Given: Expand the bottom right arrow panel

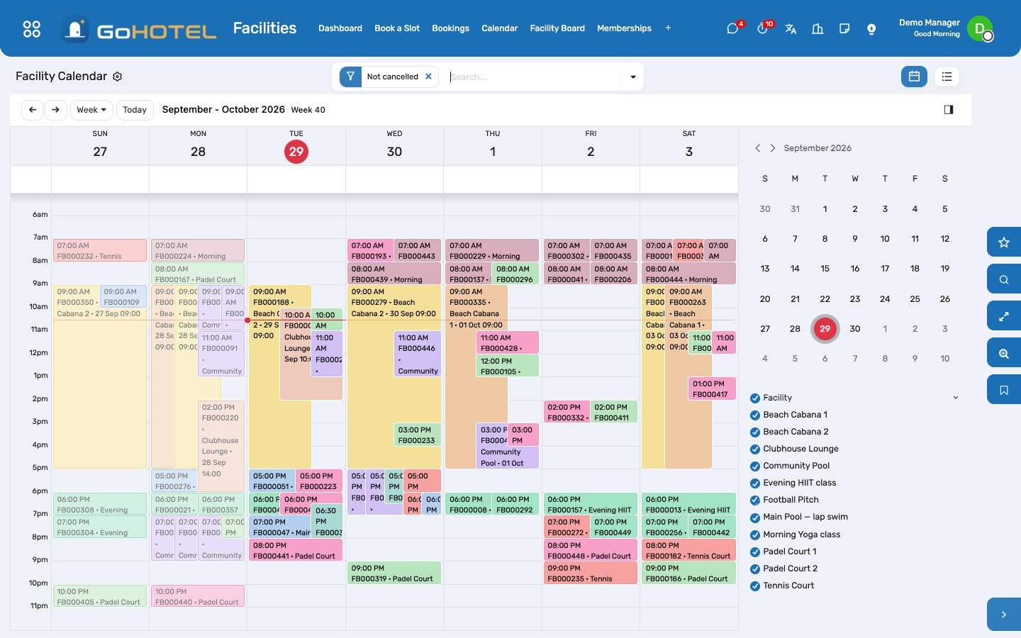Looking at the screenshot, I should [1004, 615].
